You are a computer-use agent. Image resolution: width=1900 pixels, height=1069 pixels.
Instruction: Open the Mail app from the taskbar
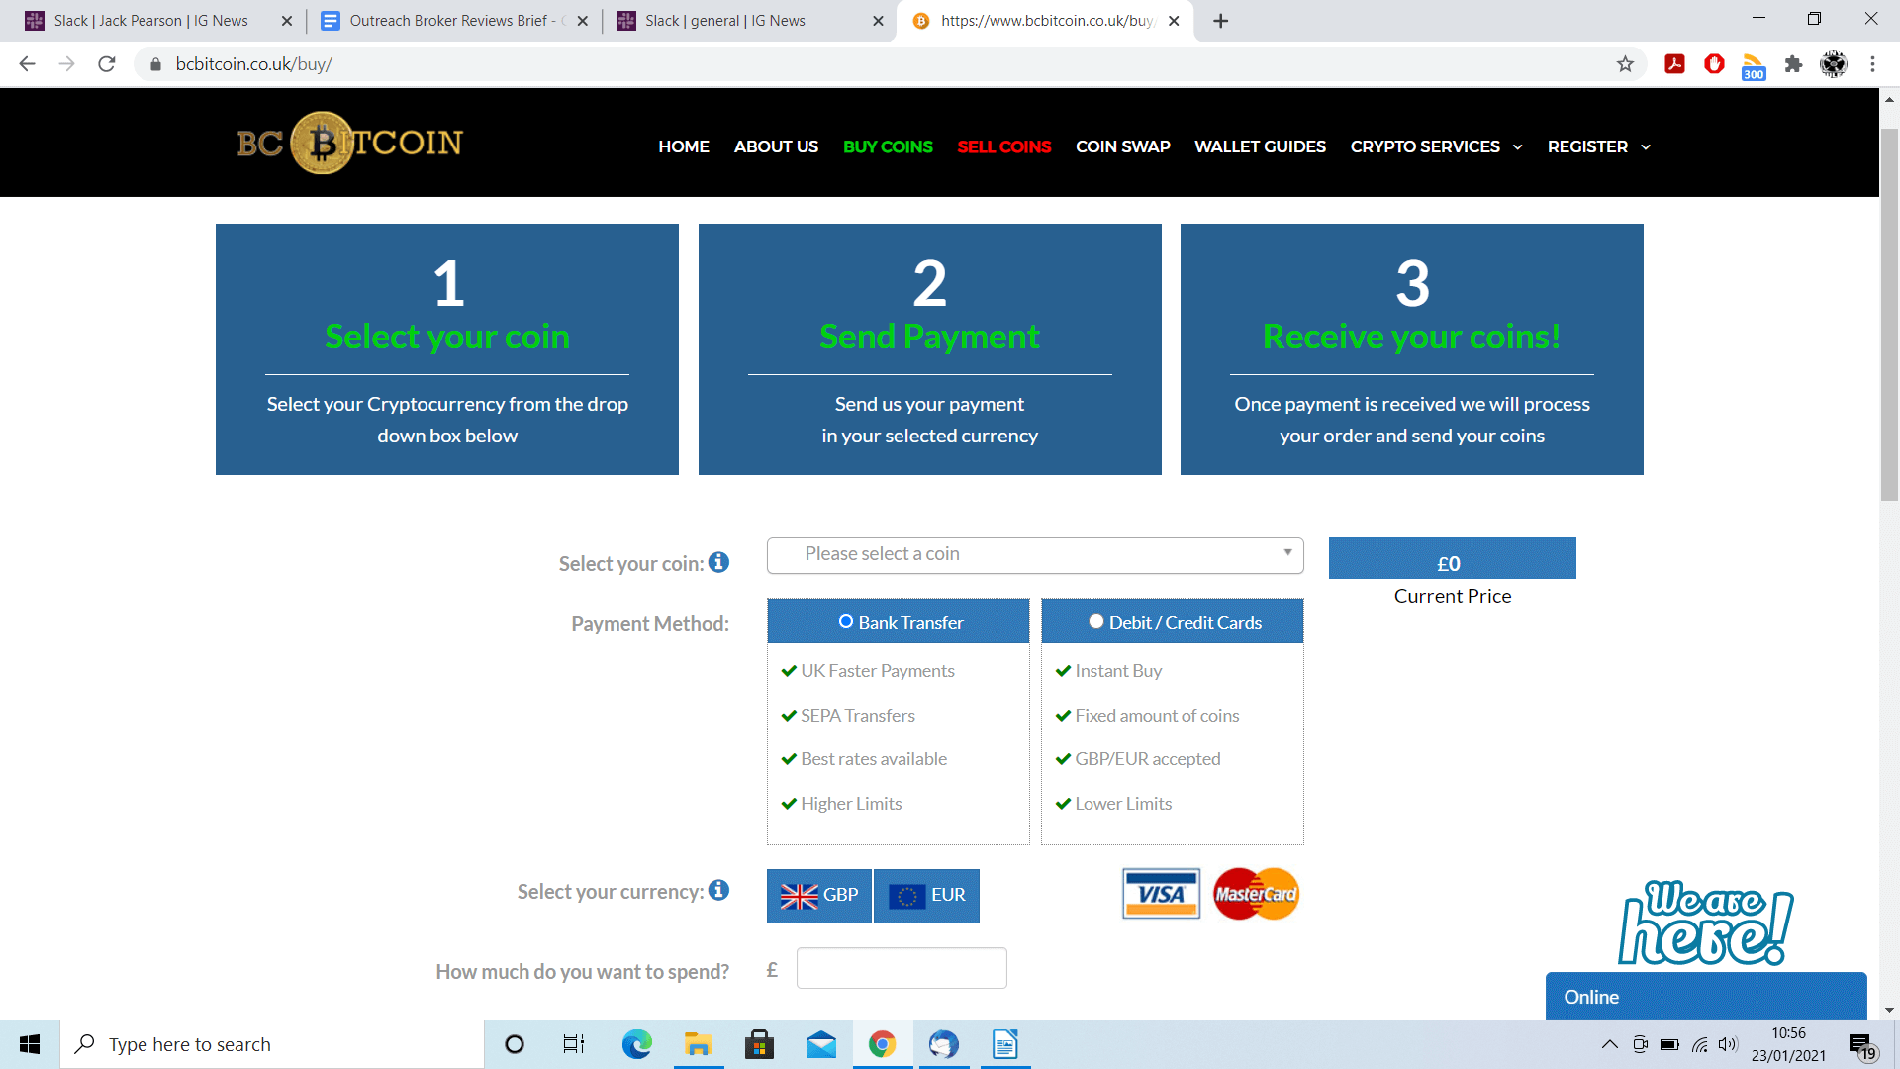tap(821, 1044)
